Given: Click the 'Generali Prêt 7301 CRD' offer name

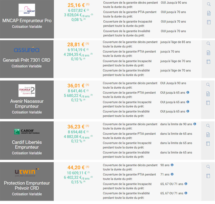Looking at the screenshot, I should (27, 60).
